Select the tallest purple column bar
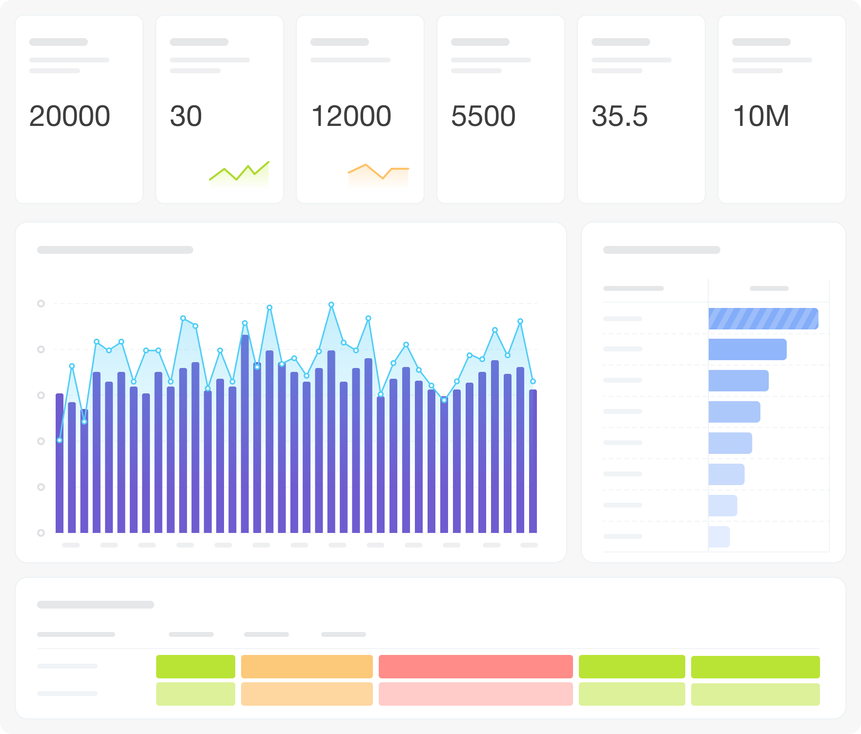861x734 pixels. point(245,434)
